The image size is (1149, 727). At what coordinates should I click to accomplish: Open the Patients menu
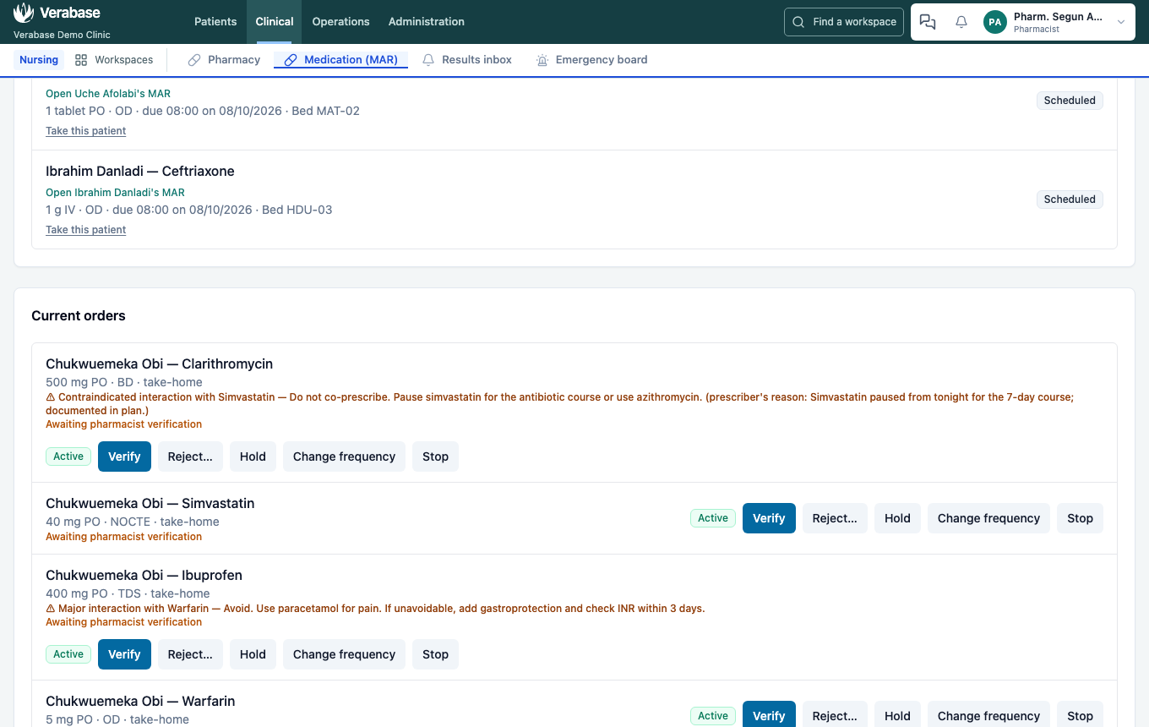(215, 22)
